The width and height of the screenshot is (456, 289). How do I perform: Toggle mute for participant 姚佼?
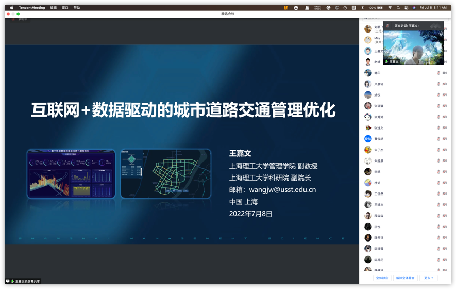coord(438,95)
